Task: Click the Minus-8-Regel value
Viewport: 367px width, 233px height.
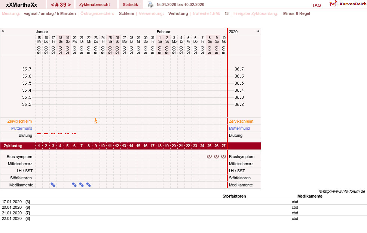Action: pyautogui.click(x=297, y=13)
